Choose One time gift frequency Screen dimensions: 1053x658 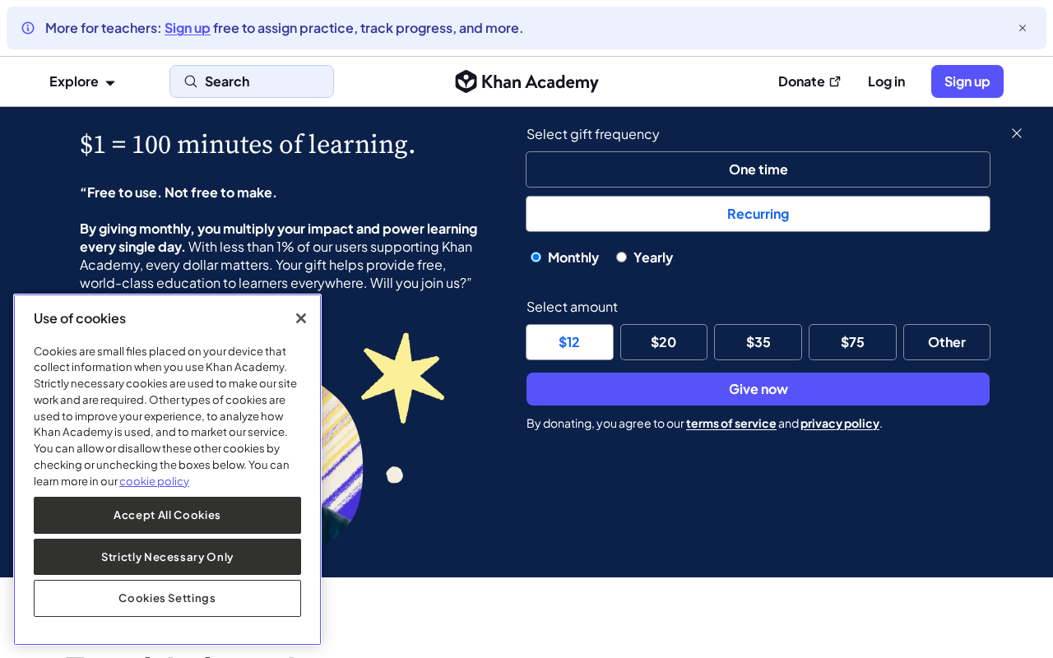758,169
